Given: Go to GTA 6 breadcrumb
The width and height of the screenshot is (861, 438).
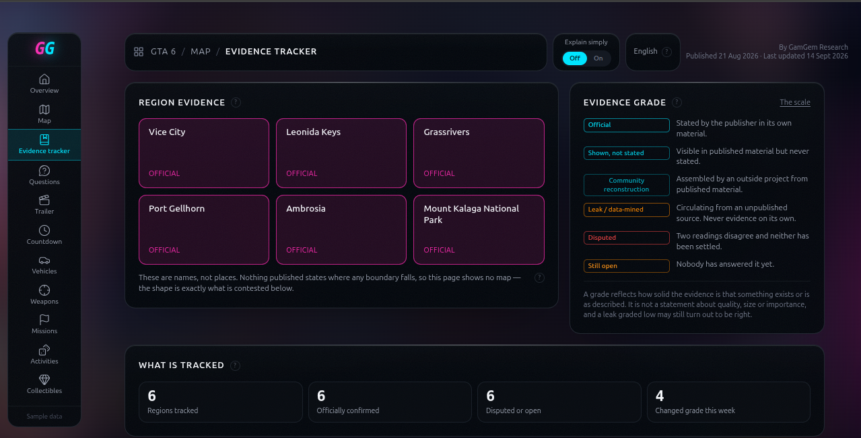Looking at the screenshot, I should [164, 52].
